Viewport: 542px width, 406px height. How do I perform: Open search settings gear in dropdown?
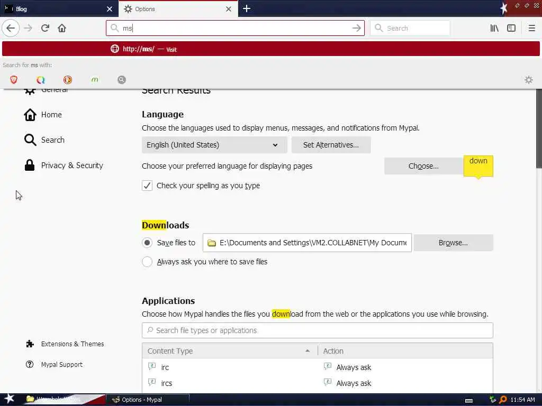tap(529, 80)
